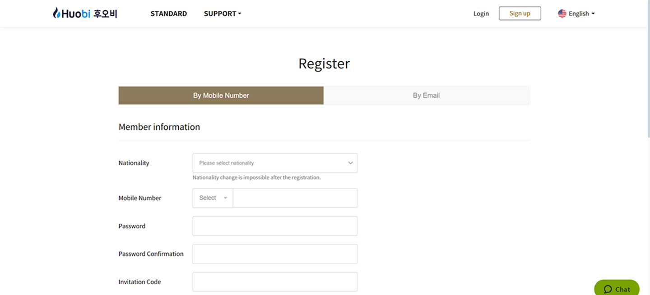Click the Invitation Code label text
Screen dimensions: 650x295
[x=139, y=282]
